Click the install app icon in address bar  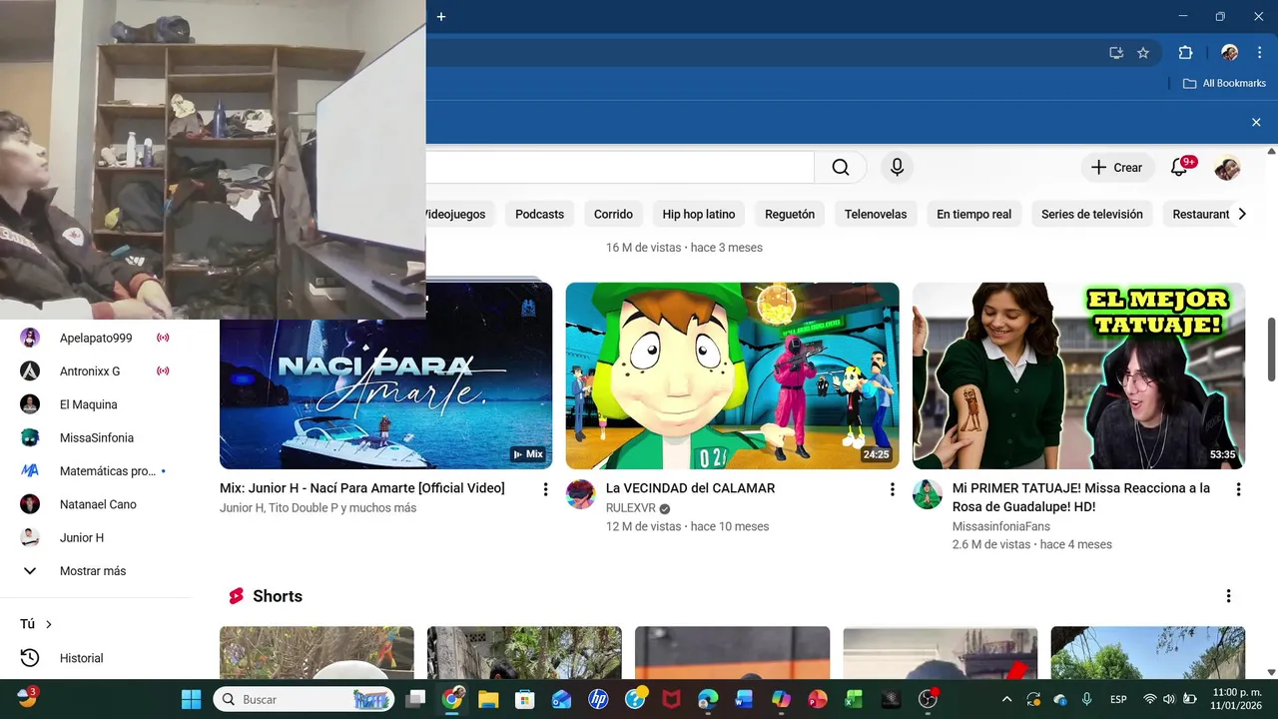[x=1116, y=53]
